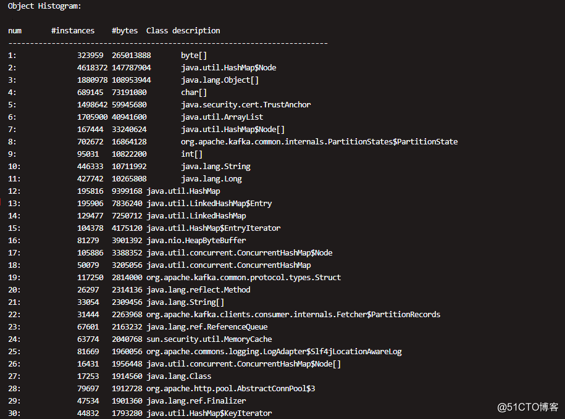
Task: Select the java.util.HashMap$Node row text
Action: pyautogui.click(x=228, y=68)
